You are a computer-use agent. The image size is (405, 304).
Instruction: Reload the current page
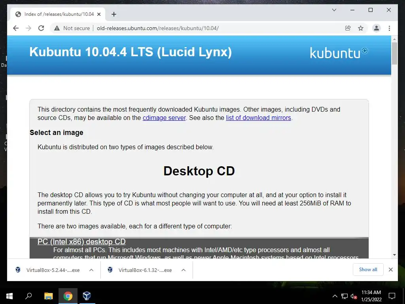41,28
